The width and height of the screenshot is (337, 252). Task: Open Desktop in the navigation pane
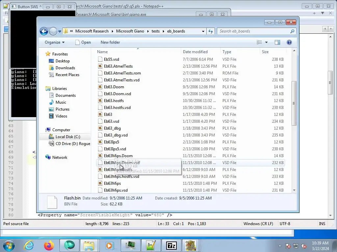click(62, 61)
